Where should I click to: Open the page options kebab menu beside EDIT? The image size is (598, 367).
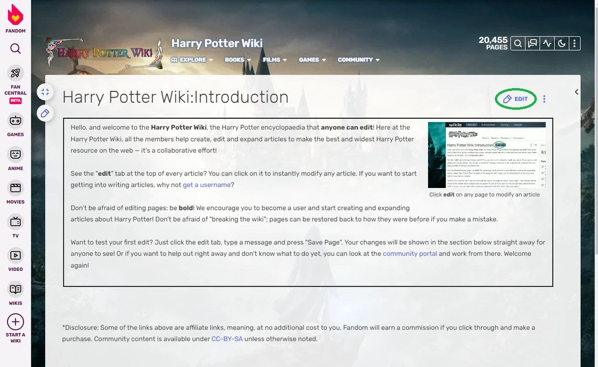(544, 99)
